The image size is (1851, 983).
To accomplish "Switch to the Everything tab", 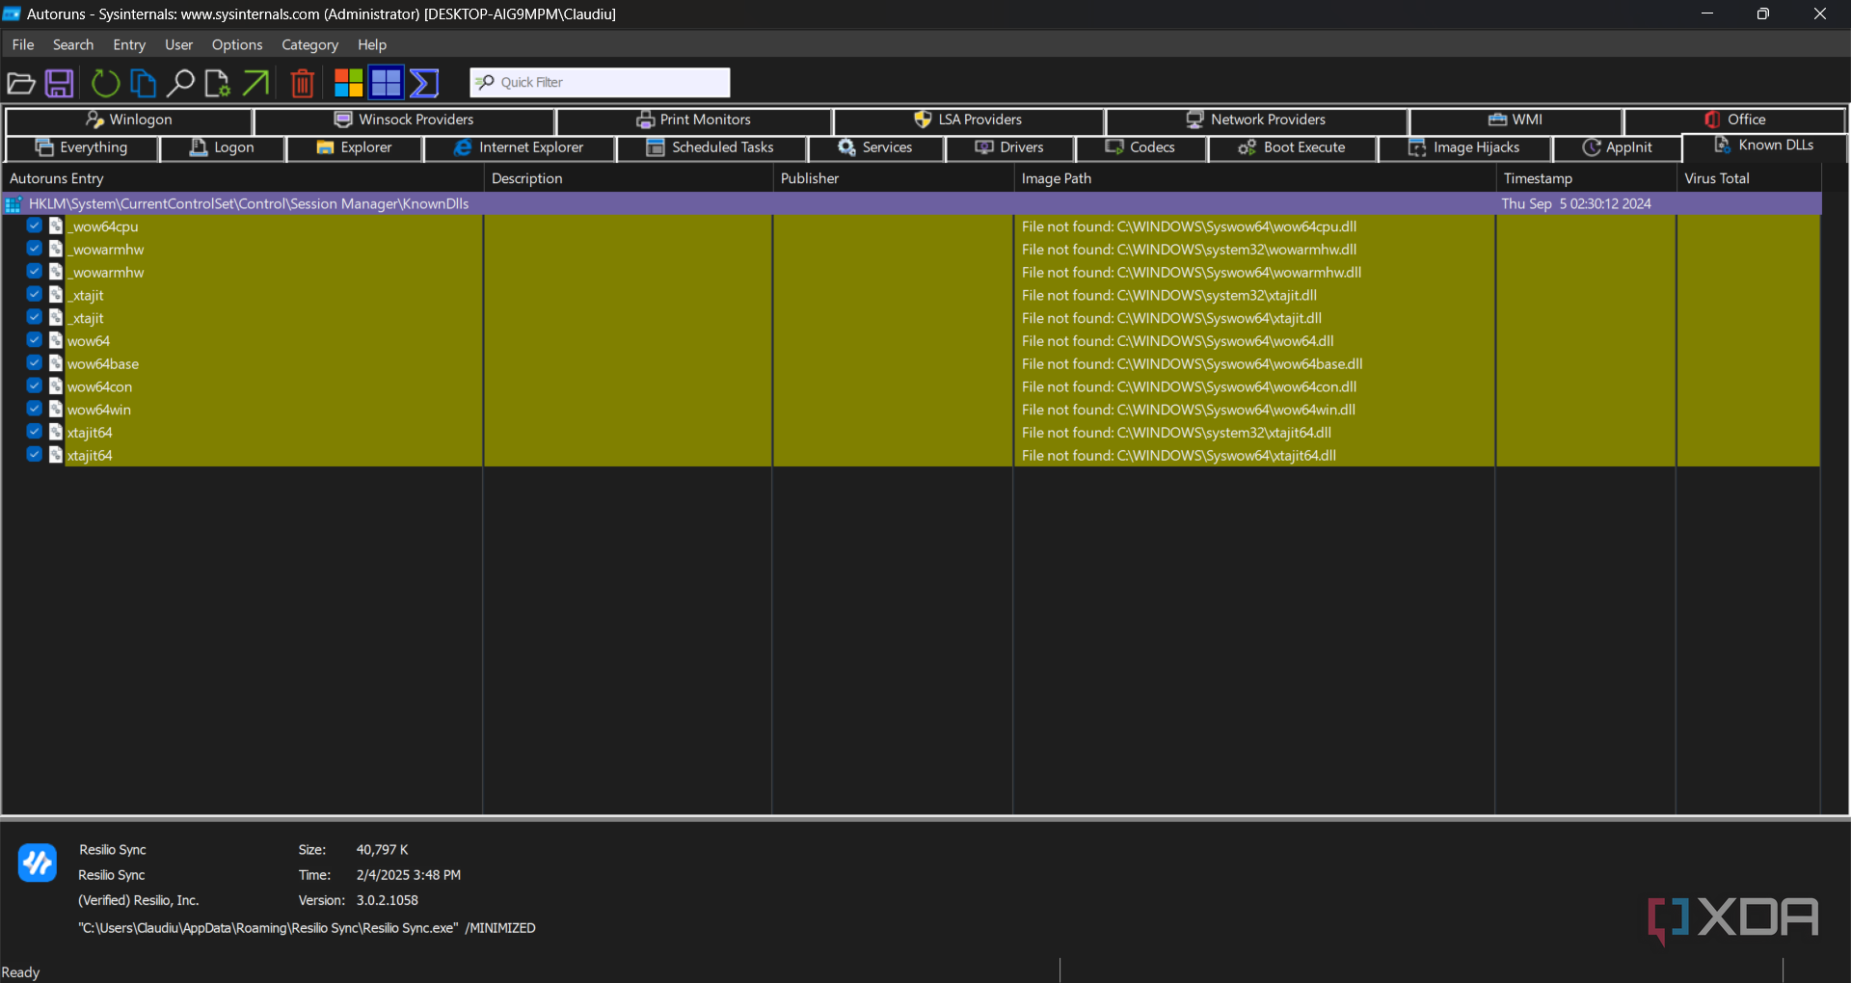I will tap(82, 147).
